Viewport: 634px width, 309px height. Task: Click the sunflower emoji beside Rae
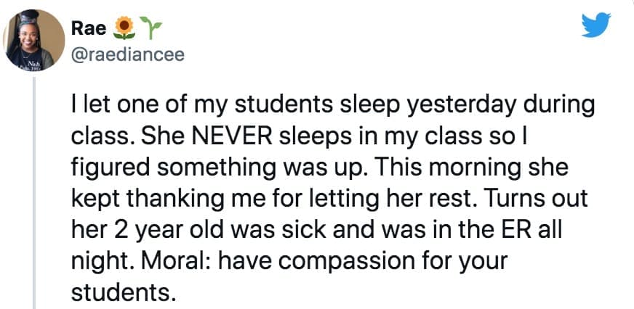(127, 28)
